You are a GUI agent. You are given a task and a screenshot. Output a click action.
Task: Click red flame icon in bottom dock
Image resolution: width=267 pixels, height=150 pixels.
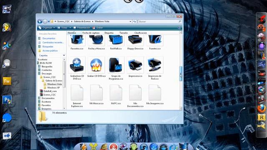click(x=113, y=147)
